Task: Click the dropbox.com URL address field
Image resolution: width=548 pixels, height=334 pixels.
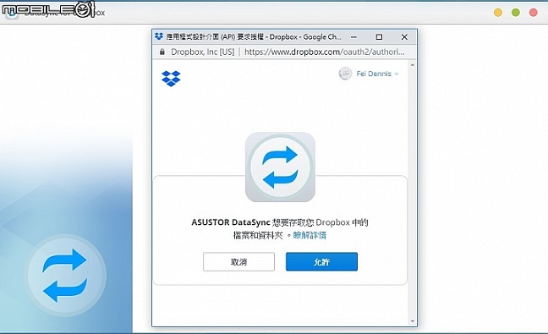Action: pos(325,52)
